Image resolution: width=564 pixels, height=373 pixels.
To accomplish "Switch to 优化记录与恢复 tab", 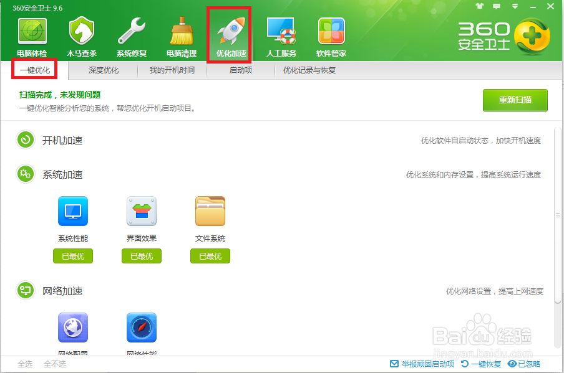I will coord(309,70).
